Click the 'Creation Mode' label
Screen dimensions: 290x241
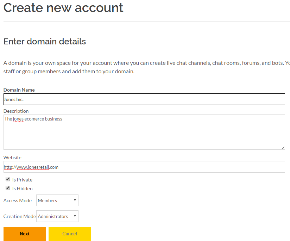19,216
